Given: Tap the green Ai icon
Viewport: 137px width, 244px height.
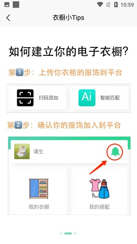Looking at the screenshot, I should tap(87, 98).
